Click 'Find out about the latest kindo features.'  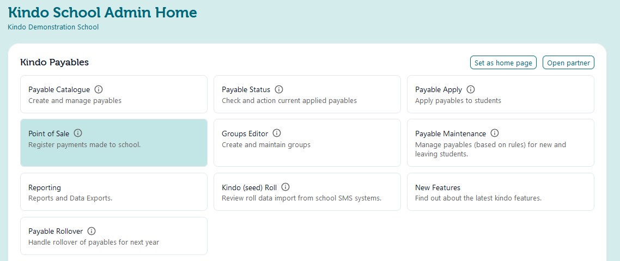click(478, 198)
